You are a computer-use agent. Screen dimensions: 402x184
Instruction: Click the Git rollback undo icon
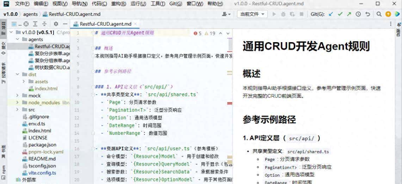(367, 14)
